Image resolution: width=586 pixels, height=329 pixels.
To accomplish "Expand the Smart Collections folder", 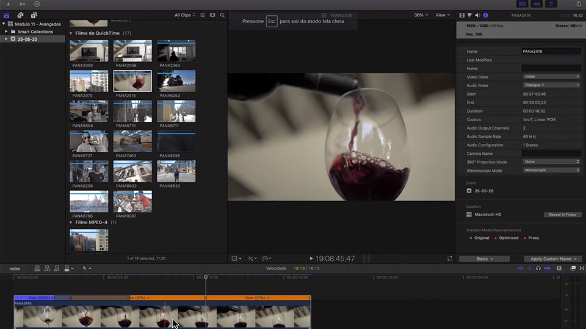I will 6,32.
